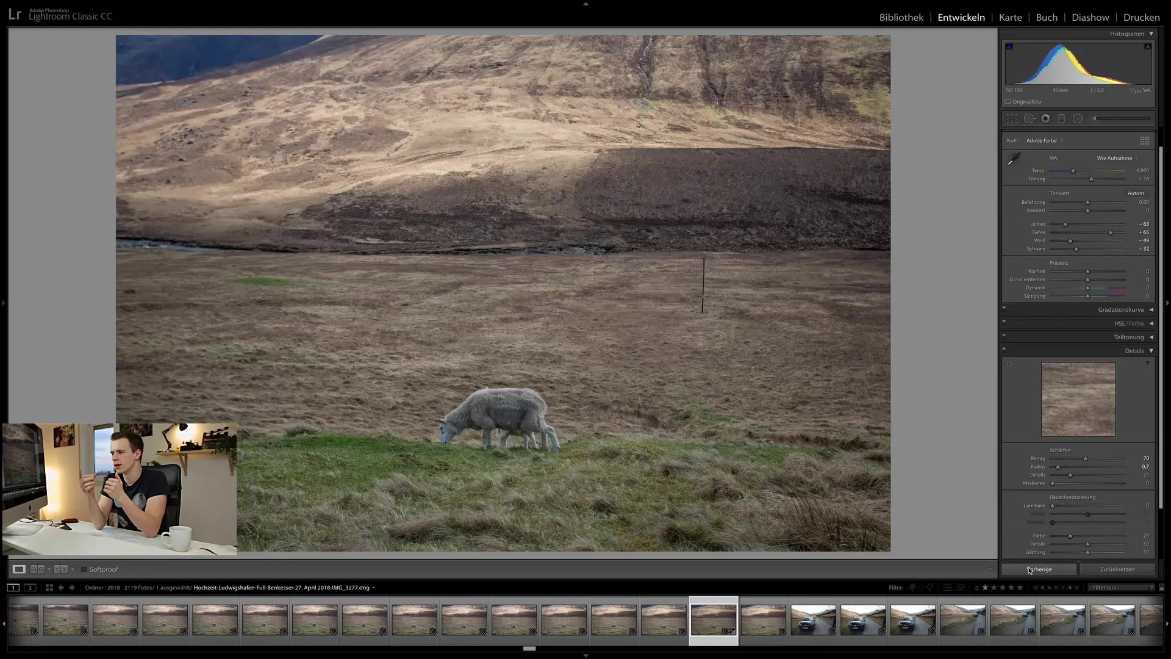Open the Wie Aufnahme white balance dropdown
Viewport: 1171px width, 659px height.
click(1117, 158)
